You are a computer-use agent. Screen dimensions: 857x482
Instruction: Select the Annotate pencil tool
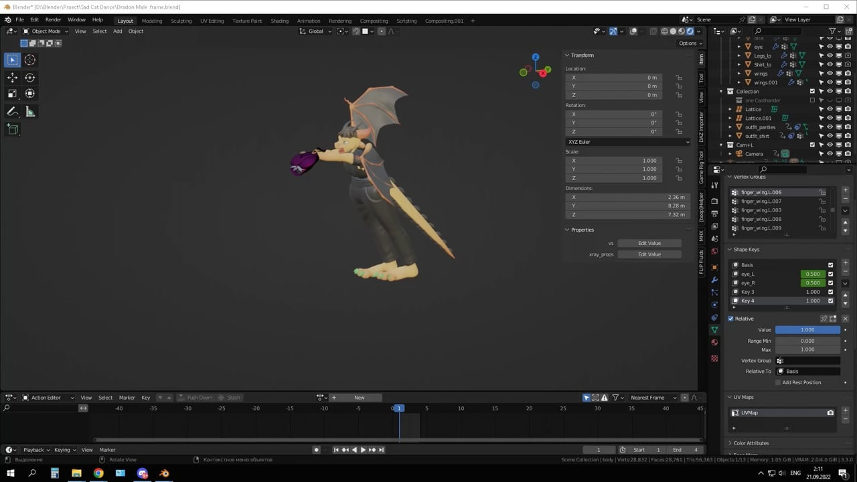point(13,112)
